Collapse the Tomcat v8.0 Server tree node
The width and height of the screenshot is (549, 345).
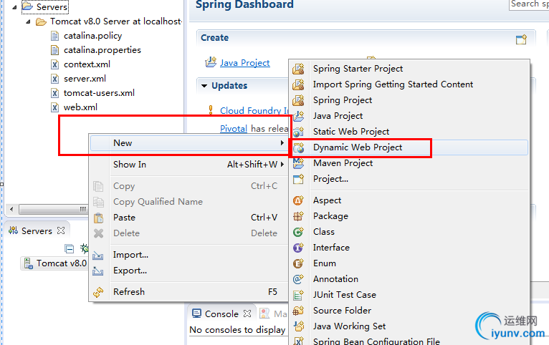click(x=29, y=21)
